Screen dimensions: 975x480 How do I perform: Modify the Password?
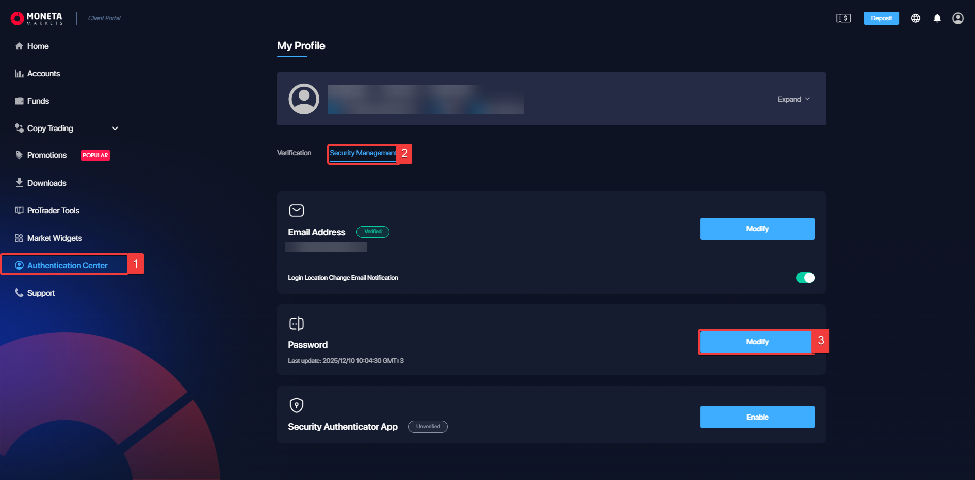click(757, 342)
